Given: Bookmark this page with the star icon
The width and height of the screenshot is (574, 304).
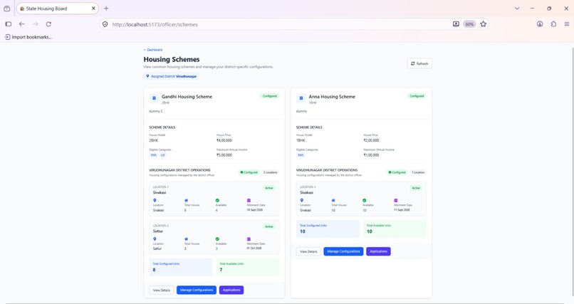Looking at the screenshot, I should (484, 24).
